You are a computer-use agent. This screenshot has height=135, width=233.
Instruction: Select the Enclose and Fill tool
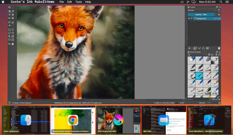(x=13, y=18)
